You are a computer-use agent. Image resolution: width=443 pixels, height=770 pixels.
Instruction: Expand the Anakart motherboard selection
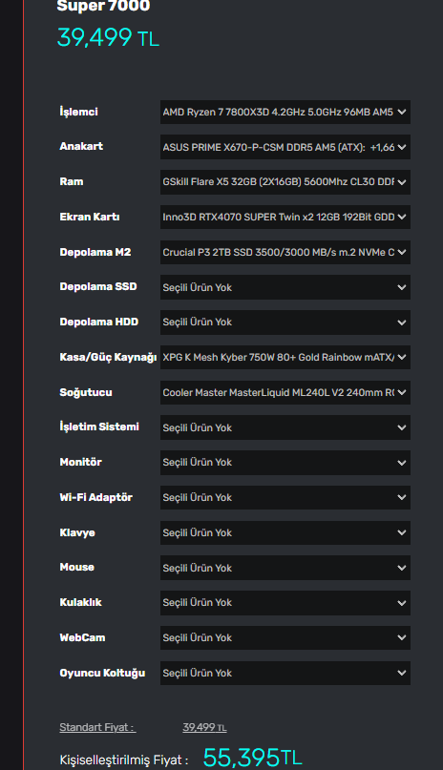[285, 147]
